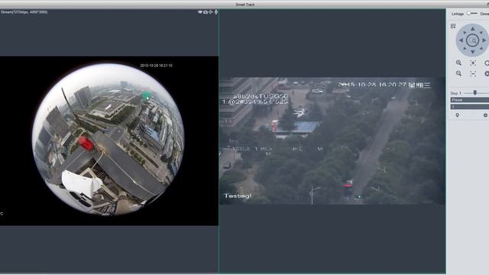Click the PTZ left arrow
The width and height of the screenshot is (489, 275).
(461, 40)
